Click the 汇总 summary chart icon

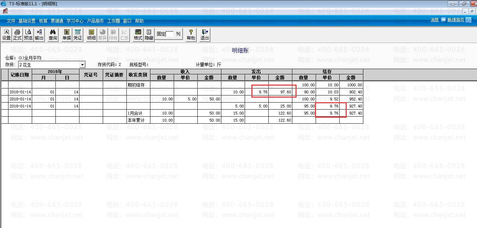click(124, 35)
